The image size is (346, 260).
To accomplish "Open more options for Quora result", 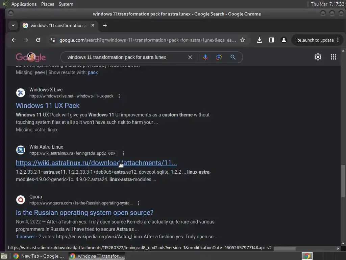I will (x=138, y=203).
